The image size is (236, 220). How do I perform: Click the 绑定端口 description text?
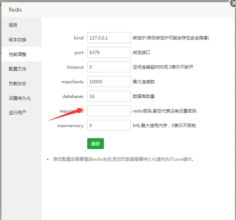coord(141,53)
